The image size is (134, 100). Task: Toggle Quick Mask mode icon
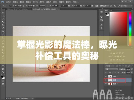(x=3, y=81)
